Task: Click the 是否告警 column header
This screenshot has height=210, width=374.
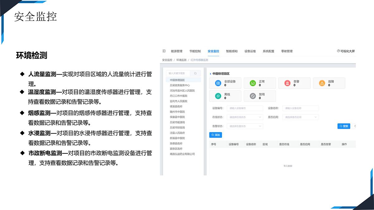Action: click(326, 144)
